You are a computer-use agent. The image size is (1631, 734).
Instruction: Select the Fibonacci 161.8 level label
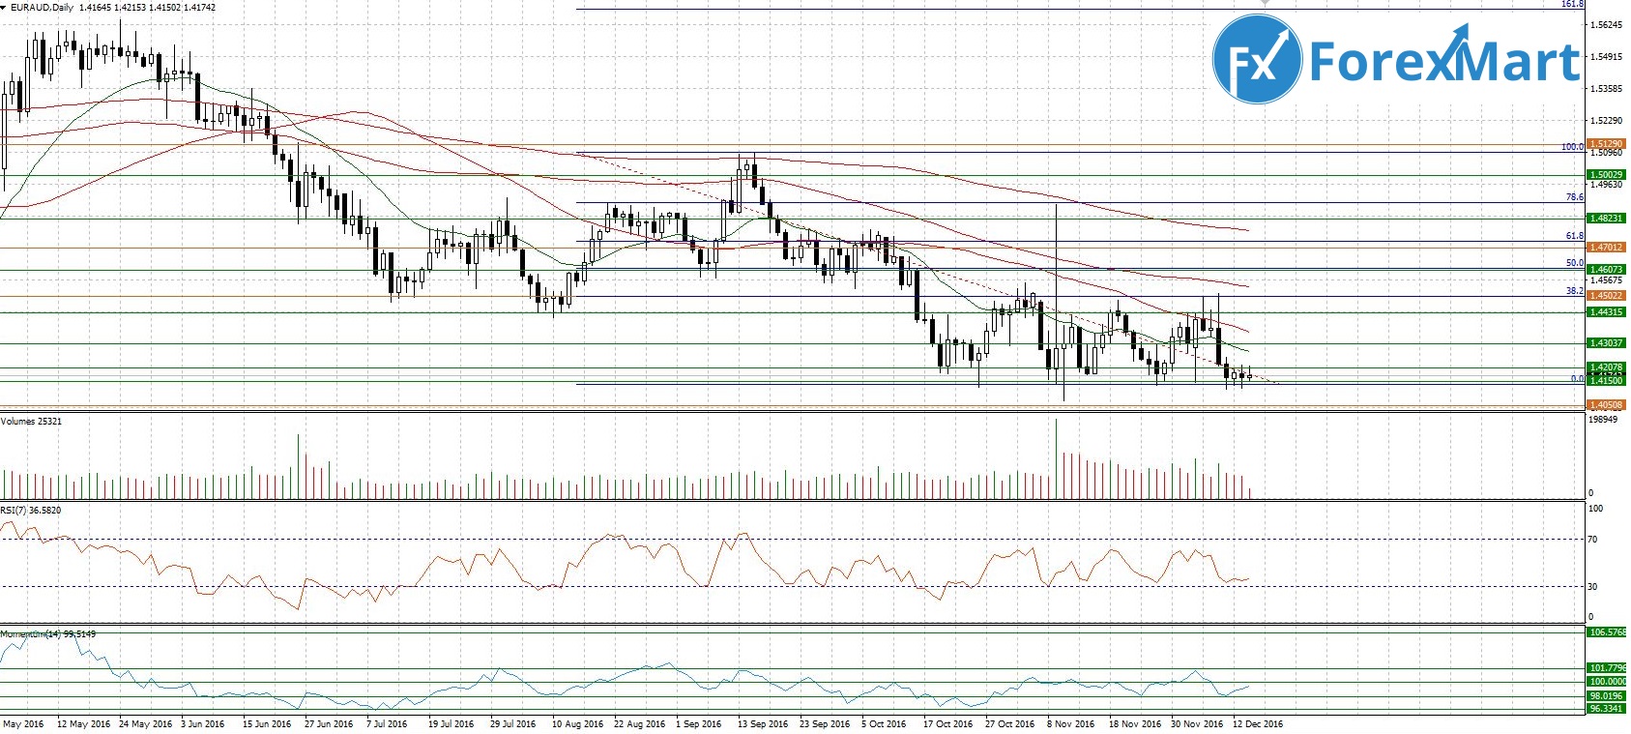pyautogui.click(x=1573, y=5)
